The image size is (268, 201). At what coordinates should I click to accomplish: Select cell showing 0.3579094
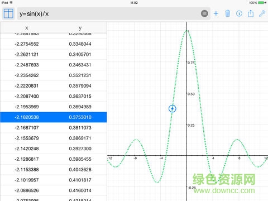tap(80, 86)
